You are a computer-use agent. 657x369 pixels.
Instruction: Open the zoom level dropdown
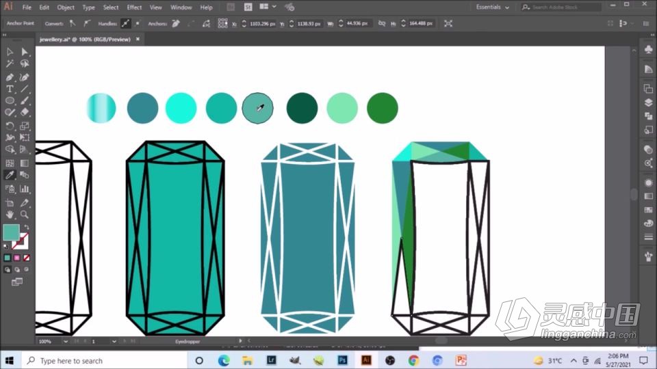66,342
